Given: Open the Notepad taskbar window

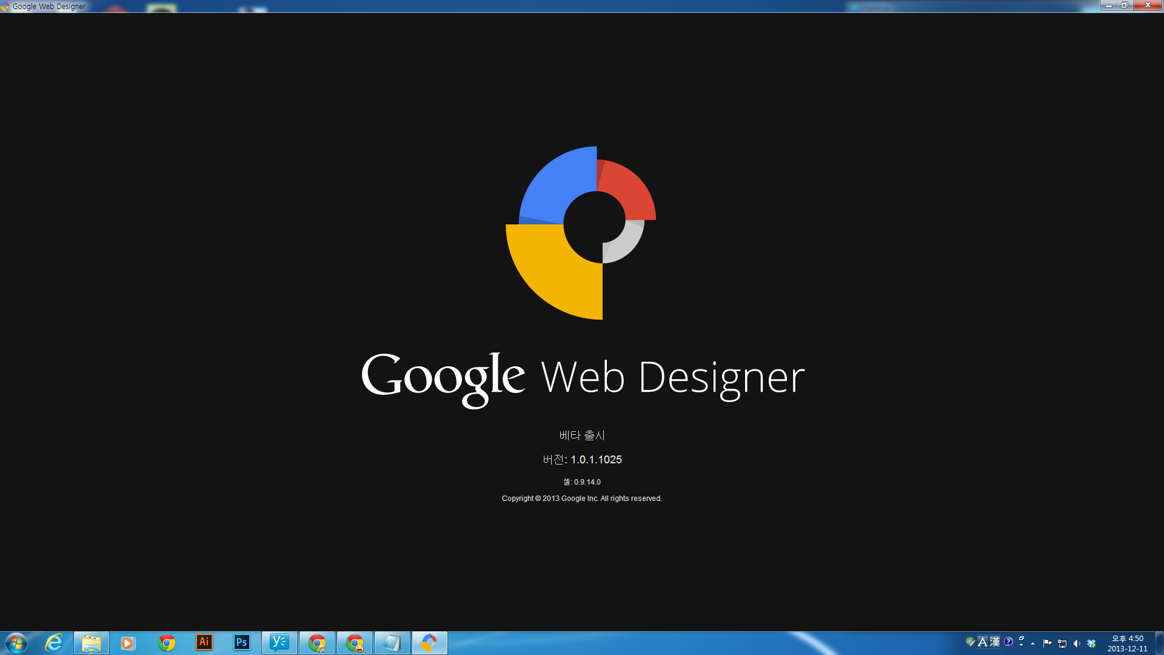Looking at the screenshot, I should pos(392,643).
